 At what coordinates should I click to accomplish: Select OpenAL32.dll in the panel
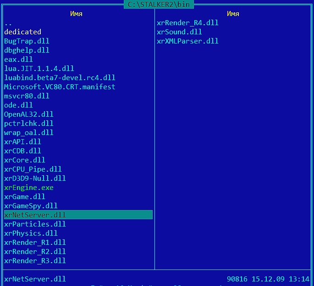click(x=29, y=114)
